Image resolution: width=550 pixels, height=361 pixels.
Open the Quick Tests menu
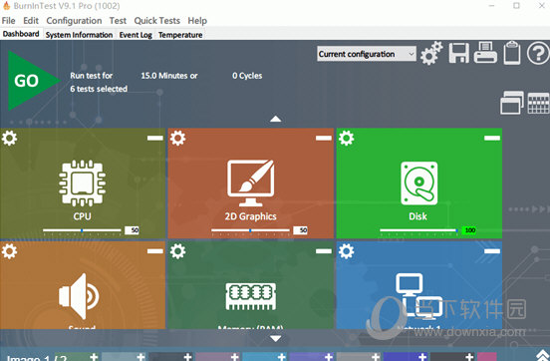(156, 21)
